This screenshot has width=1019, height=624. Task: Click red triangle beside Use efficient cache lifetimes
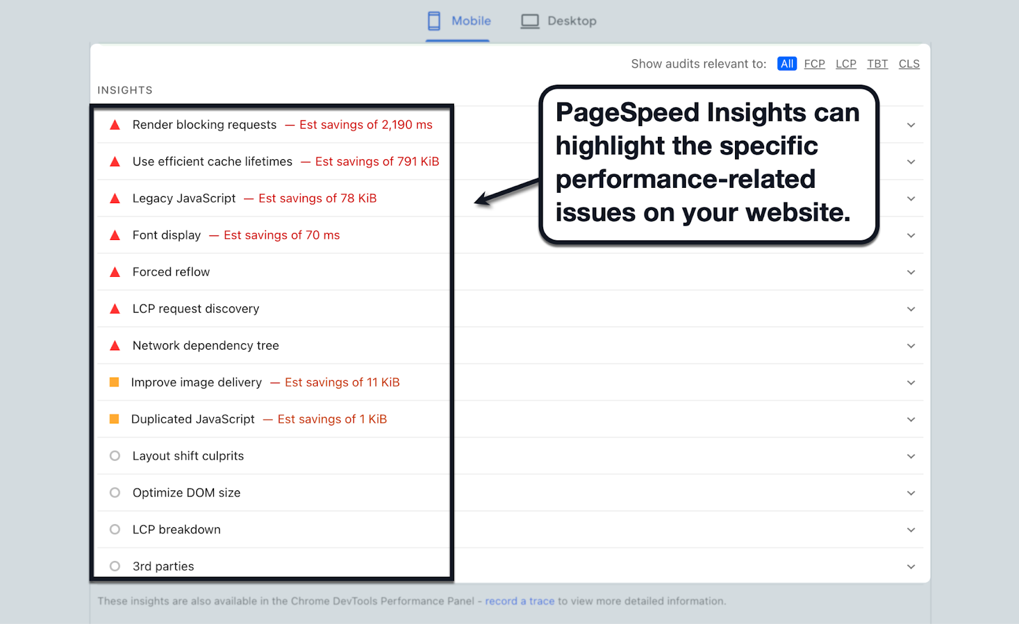pyautogui.click(x=115, y=162)
